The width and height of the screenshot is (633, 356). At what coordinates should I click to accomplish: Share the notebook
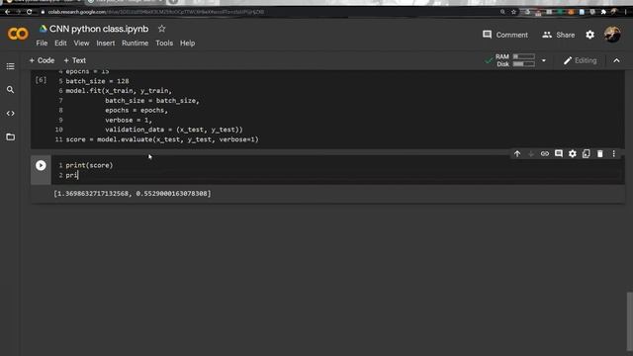point(558,35)
